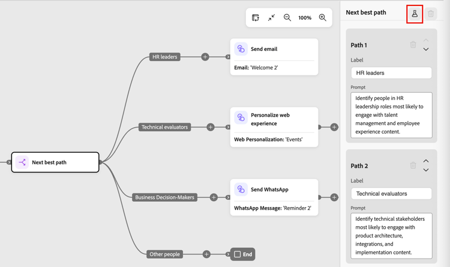Select the Next best path node
The image size is (450, 267).
coord(55,162)
